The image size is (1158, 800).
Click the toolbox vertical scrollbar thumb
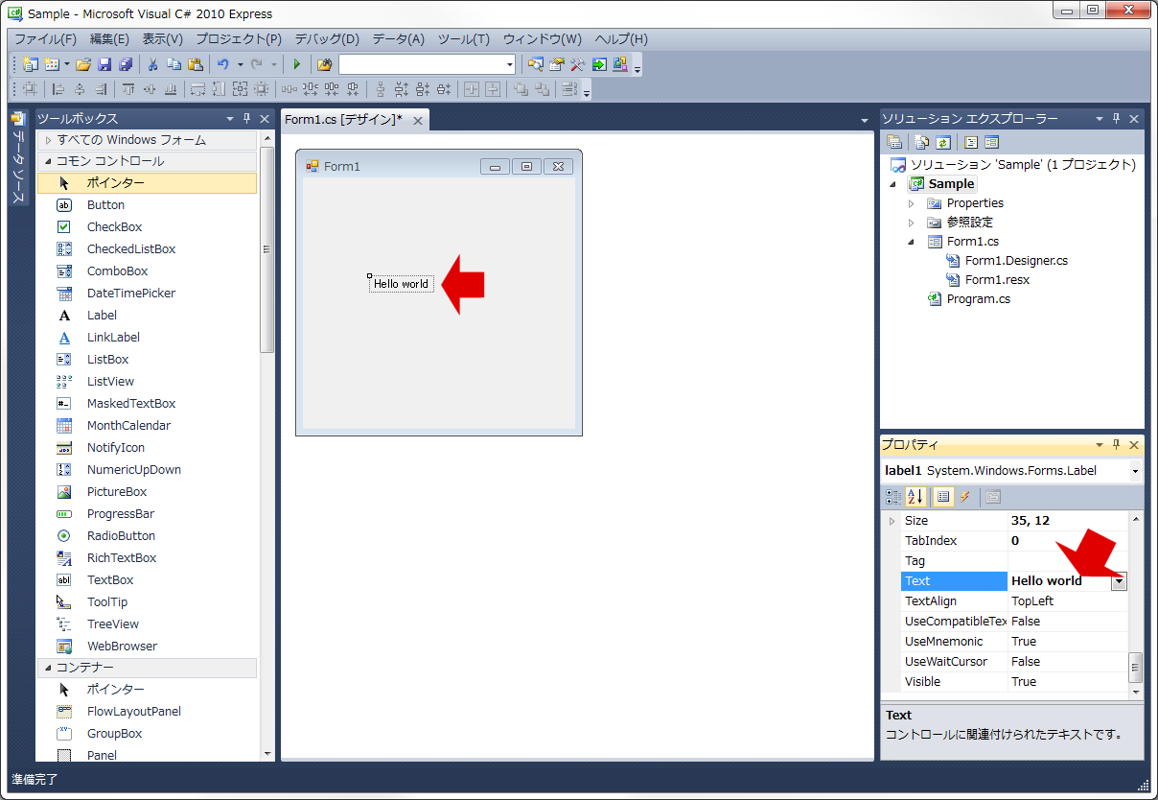[x=267, y=249]
